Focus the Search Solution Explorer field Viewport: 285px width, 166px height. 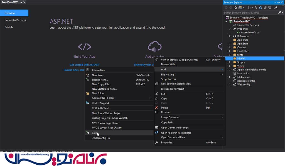click(x=251, y=12)
